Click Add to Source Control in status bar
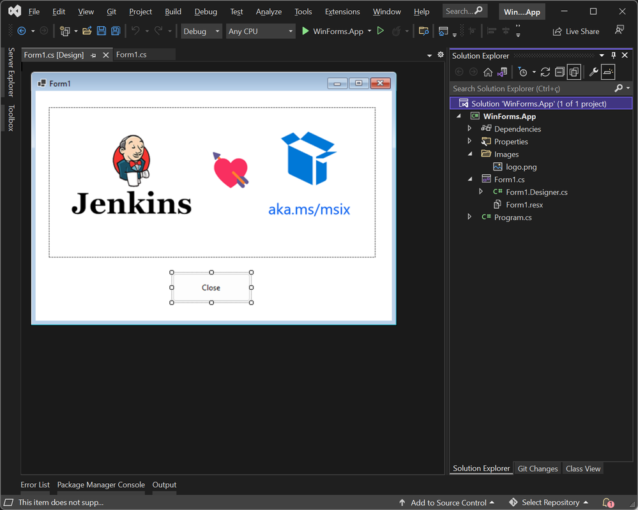 446,502
